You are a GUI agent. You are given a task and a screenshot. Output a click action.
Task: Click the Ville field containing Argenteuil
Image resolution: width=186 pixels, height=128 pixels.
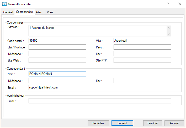(142, 41)
